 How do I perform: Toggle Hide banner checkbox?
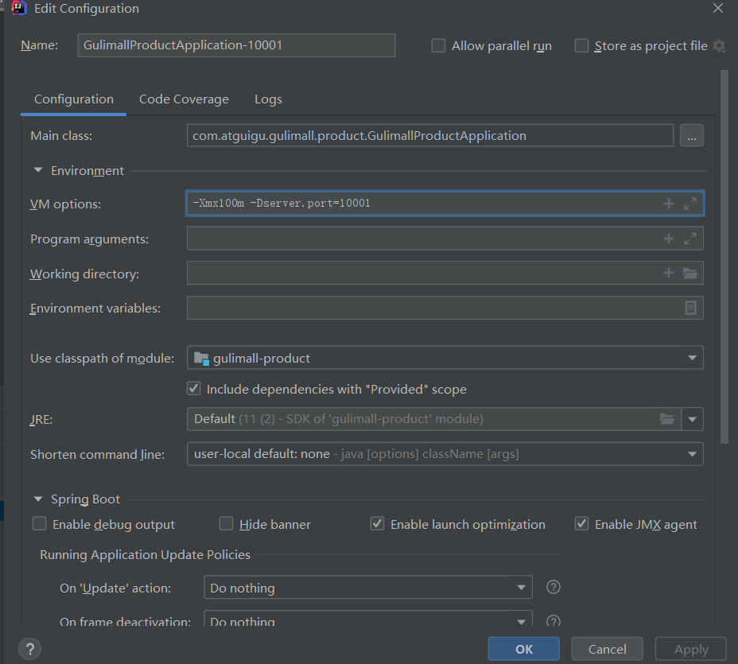pos(227,524)
